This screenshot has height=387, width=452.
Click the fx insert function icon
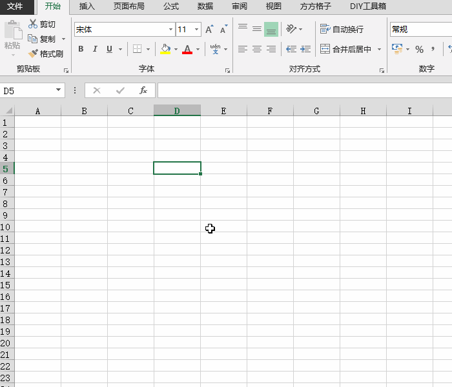143,90
